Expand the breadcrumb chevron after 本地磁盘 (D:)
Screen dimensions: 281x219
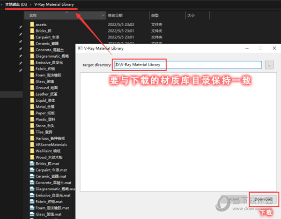click(30, 4)
